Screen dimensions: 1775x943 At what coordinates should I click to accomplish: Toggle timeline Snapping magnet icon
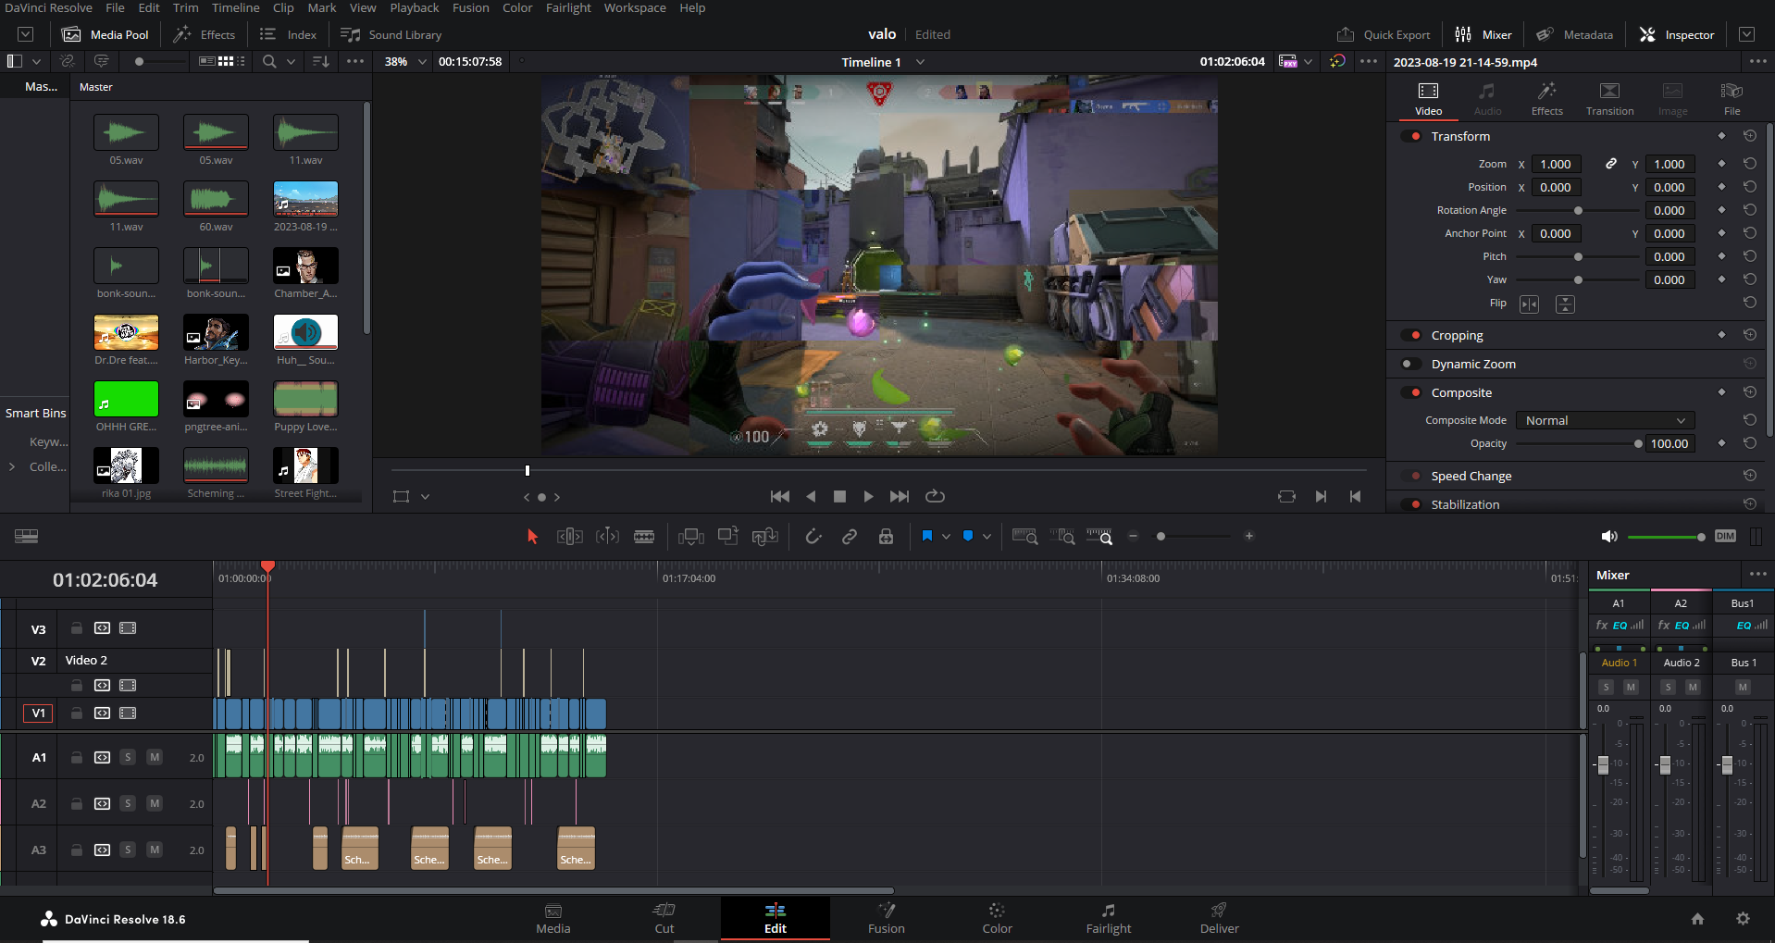(813, 537)
